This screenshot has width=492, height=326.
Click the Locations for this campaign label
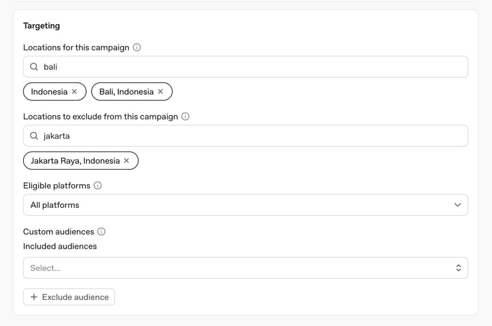[76, 48]
